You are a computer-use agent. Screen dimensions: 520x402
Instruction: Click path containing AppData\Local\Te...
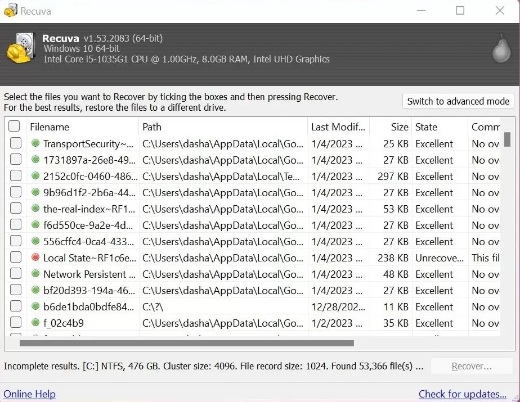click(223, 177)
